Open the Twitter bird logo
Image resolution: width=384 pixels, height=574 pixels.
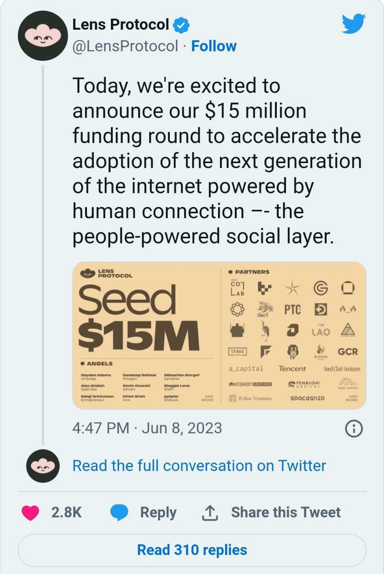pyautogui.click(x=353, y=23)
